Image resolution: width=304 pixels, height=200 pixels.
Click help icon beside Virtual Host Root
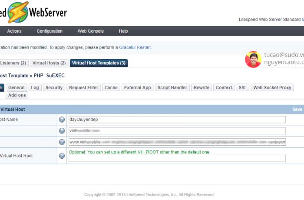click(x=62, y=156)
